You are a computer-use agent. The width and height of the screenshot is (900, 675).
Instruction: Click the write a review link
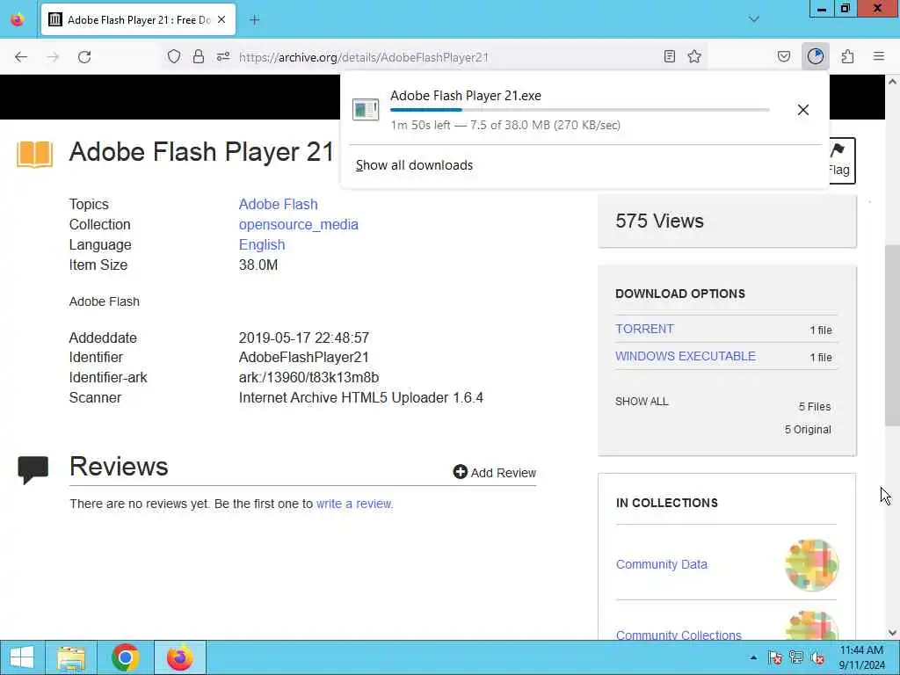tap(355, 504)
